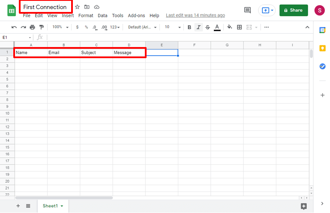Open the S account avatar
330x213 pixels.
[x=319, y=10]
